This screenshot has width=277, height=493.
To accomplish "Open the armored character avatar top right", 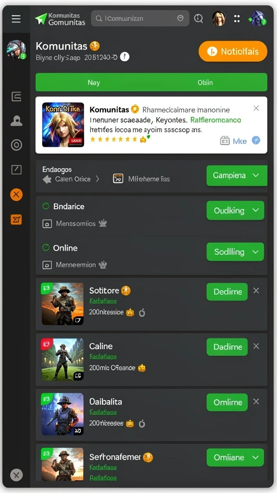I will (x=258, y=19).
